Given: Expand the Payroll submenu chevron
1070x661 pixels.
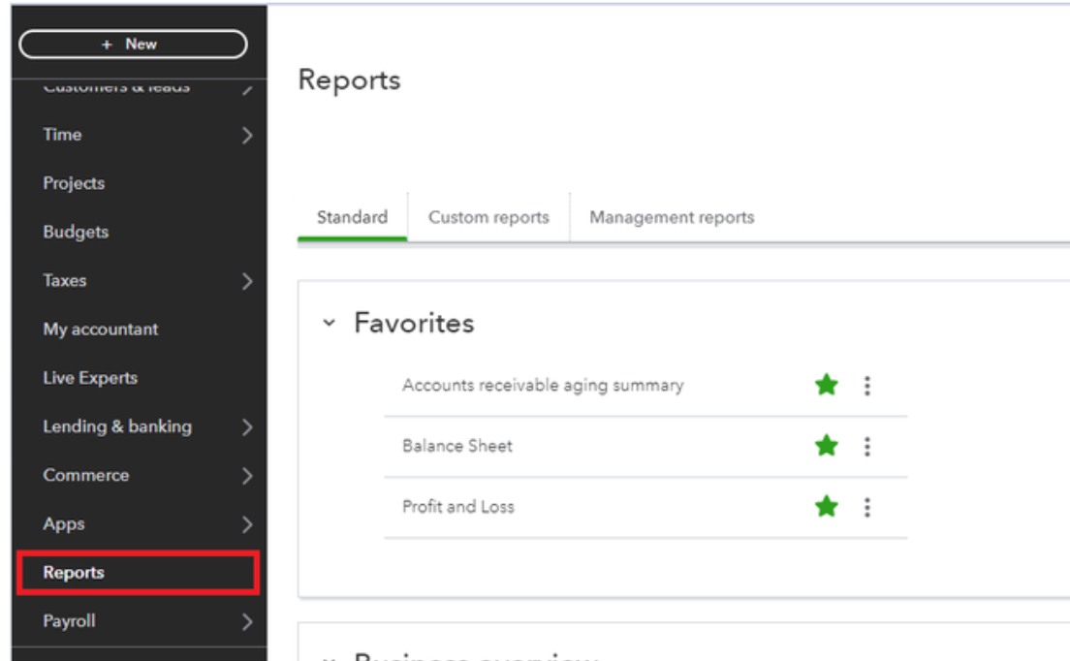Looking at the screenshot, I should click(x=247, y=621).
